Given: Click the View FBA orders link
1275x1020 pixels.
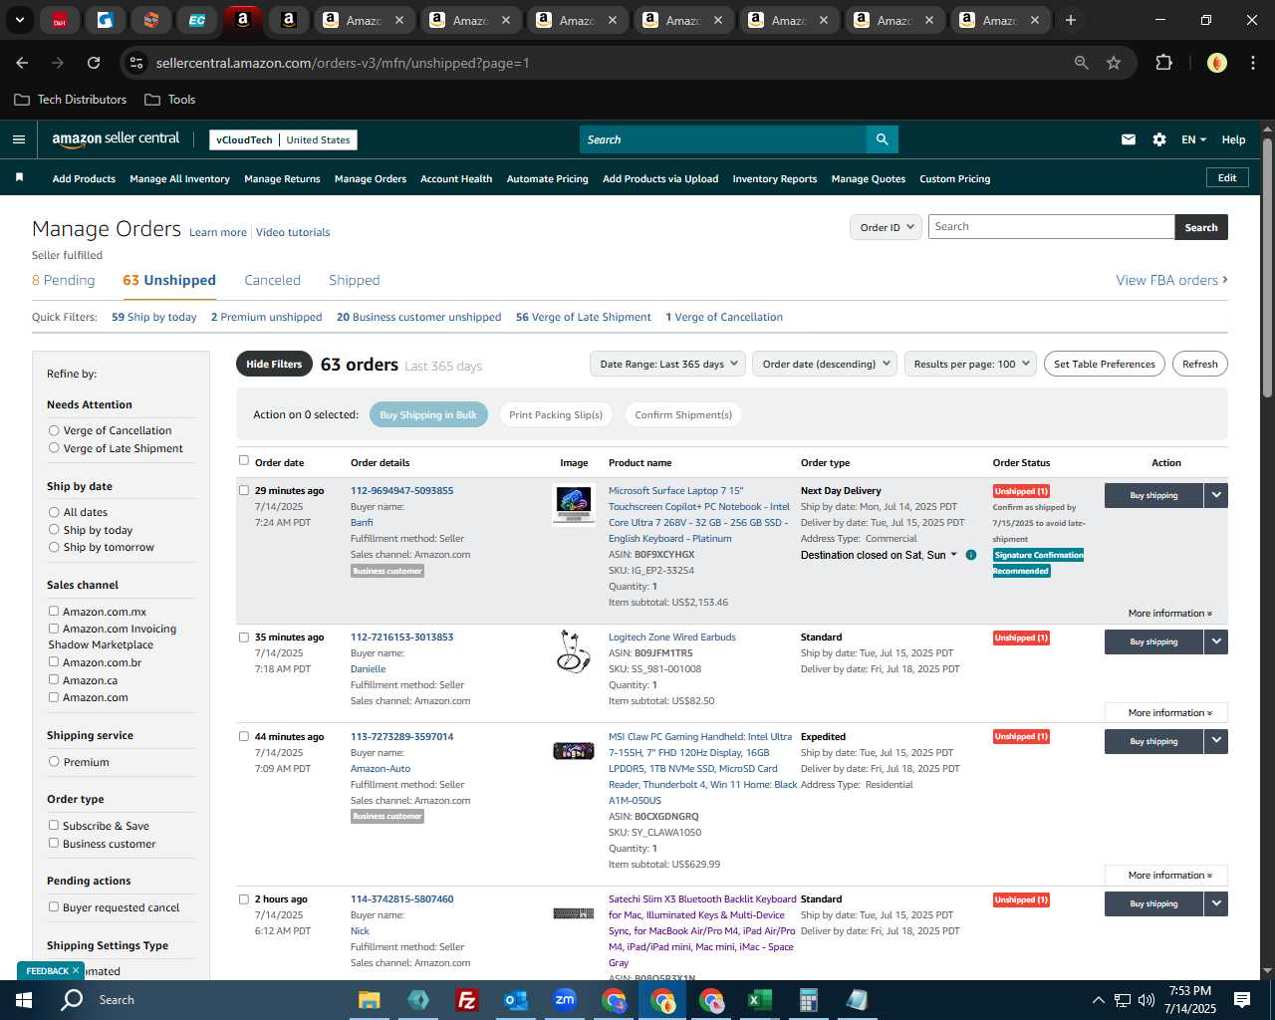Looking at the screenshot, I should pyautogui.click(x=1171, y=280).
